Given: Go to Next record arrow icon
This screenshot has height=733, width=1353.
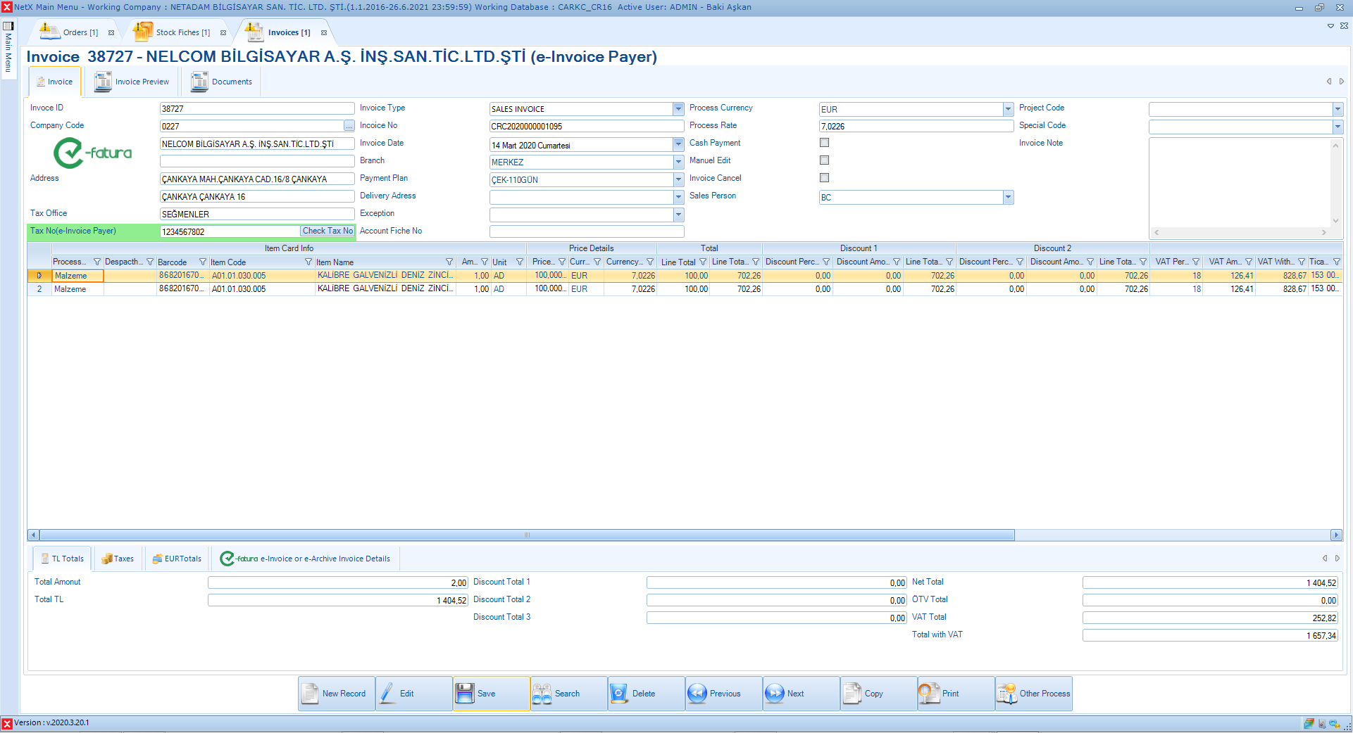Looking at the screenshot, I should pyautogui.click(x=774, y=694).
